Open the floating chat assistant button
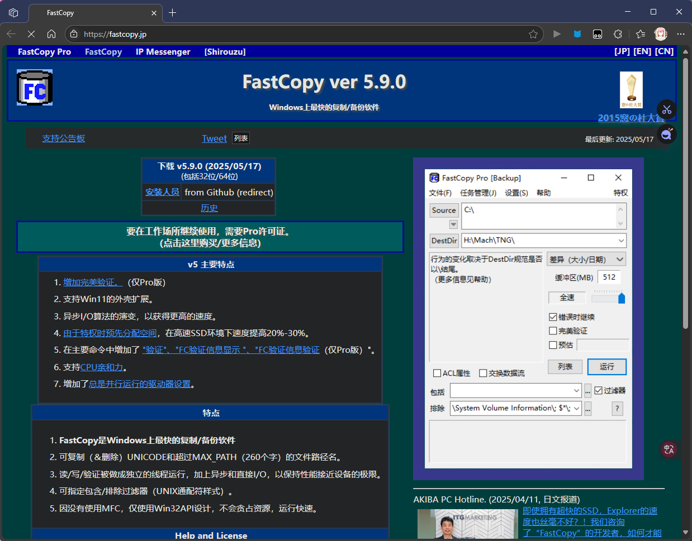This screenshot has height=541, width=692. (666, 134)
